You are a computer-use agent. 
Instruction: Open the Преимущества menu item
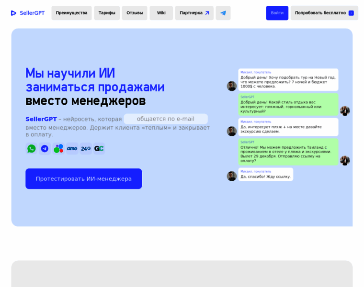71,13
